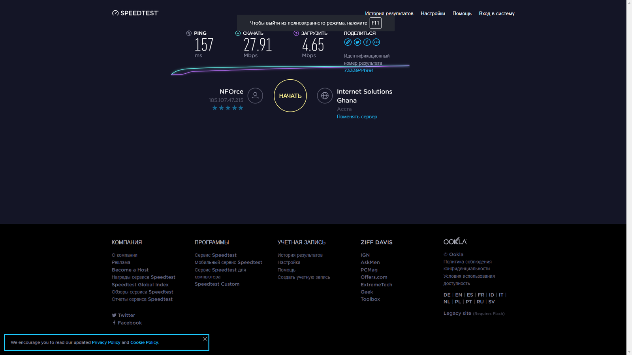Open Создать учетную запись link
The height and width of the screenshot is (355, 632).
(304, 277)
